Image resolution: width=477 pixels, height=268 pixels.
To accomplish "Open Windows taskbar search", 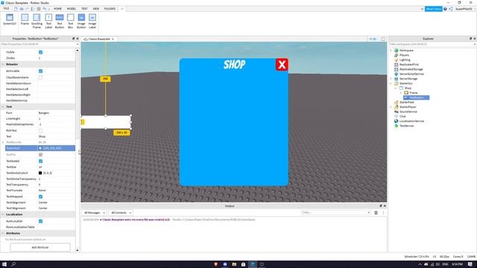I will (13, 264).
